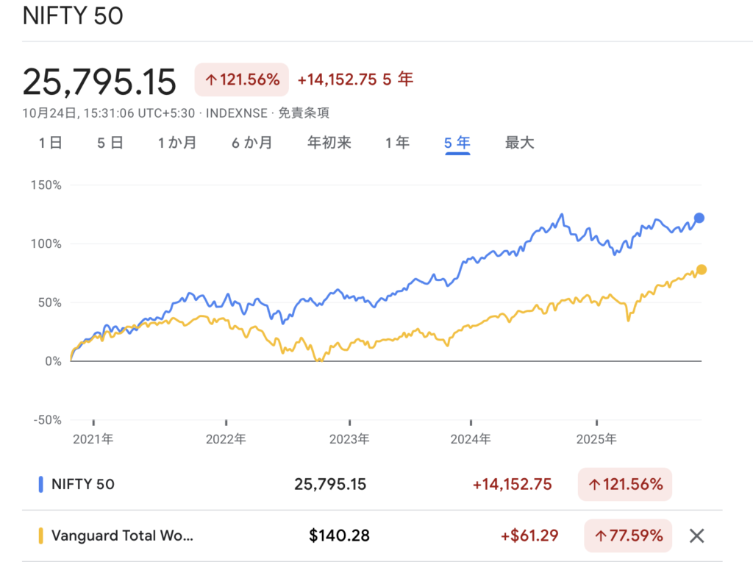
Task: Click the blue NIFTY 50 color marker
Action: [41, 484]
